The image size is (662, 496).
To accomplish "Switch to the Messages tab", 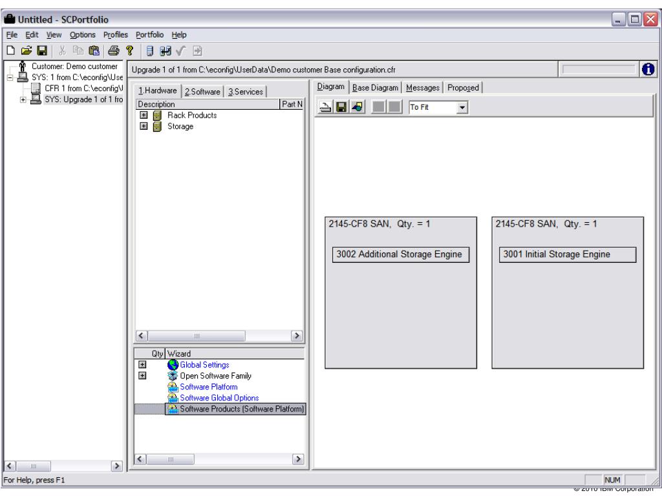I will coord(423,88).
